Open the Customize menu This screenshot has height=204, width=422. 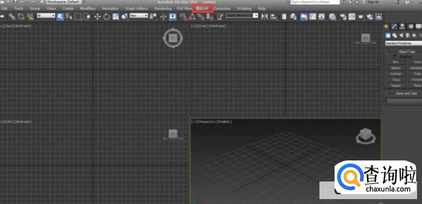pos(222,9)
